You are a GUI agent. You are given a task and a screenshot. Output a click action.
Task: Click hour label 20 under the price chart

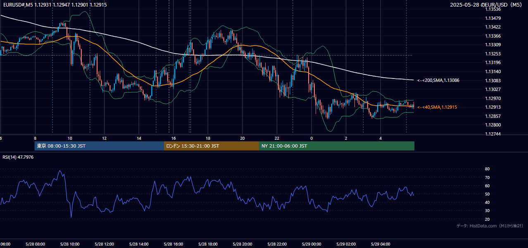(243, 138)
